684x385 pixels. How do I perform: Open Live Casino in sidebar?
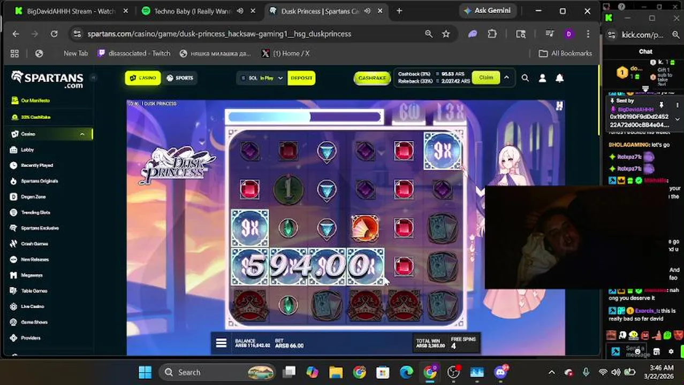point(32,306)
